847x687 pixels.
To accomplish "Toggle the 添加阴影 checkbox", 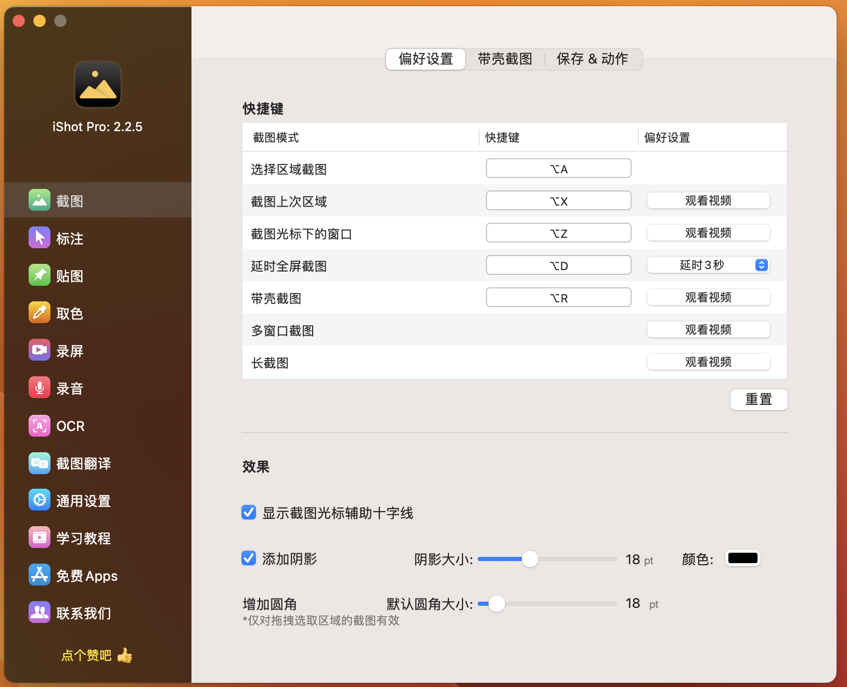I will [x=249, y=558].
